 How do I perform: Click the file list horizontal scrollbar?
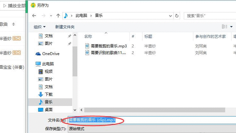pos(155,110)
